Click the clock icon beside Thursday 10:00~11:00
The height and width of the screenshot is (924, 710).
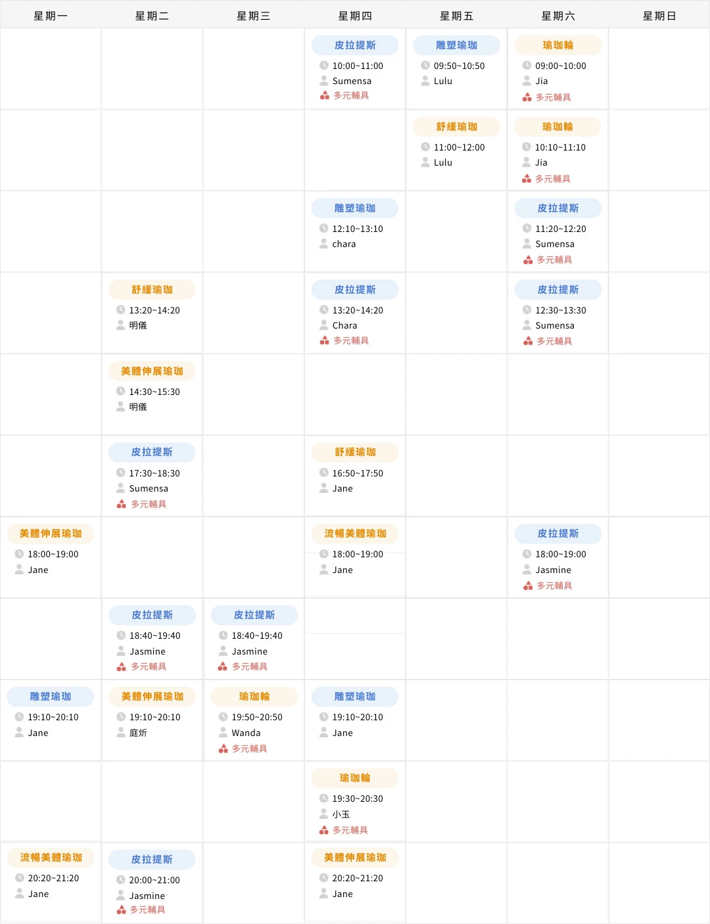pyautogui.click(x=324, y=66)
